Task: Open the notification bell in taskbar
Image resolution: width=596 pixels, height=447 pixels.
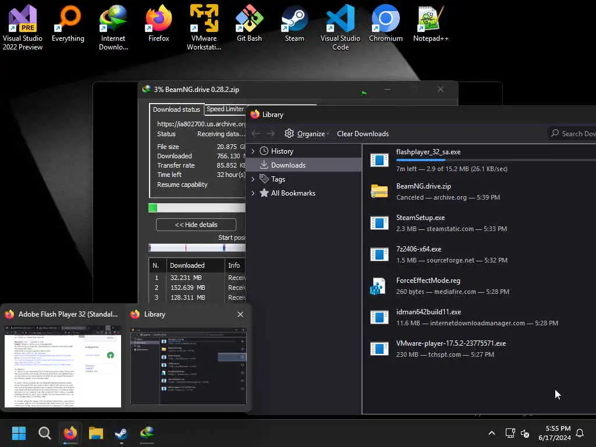Action: coord(580,433)
